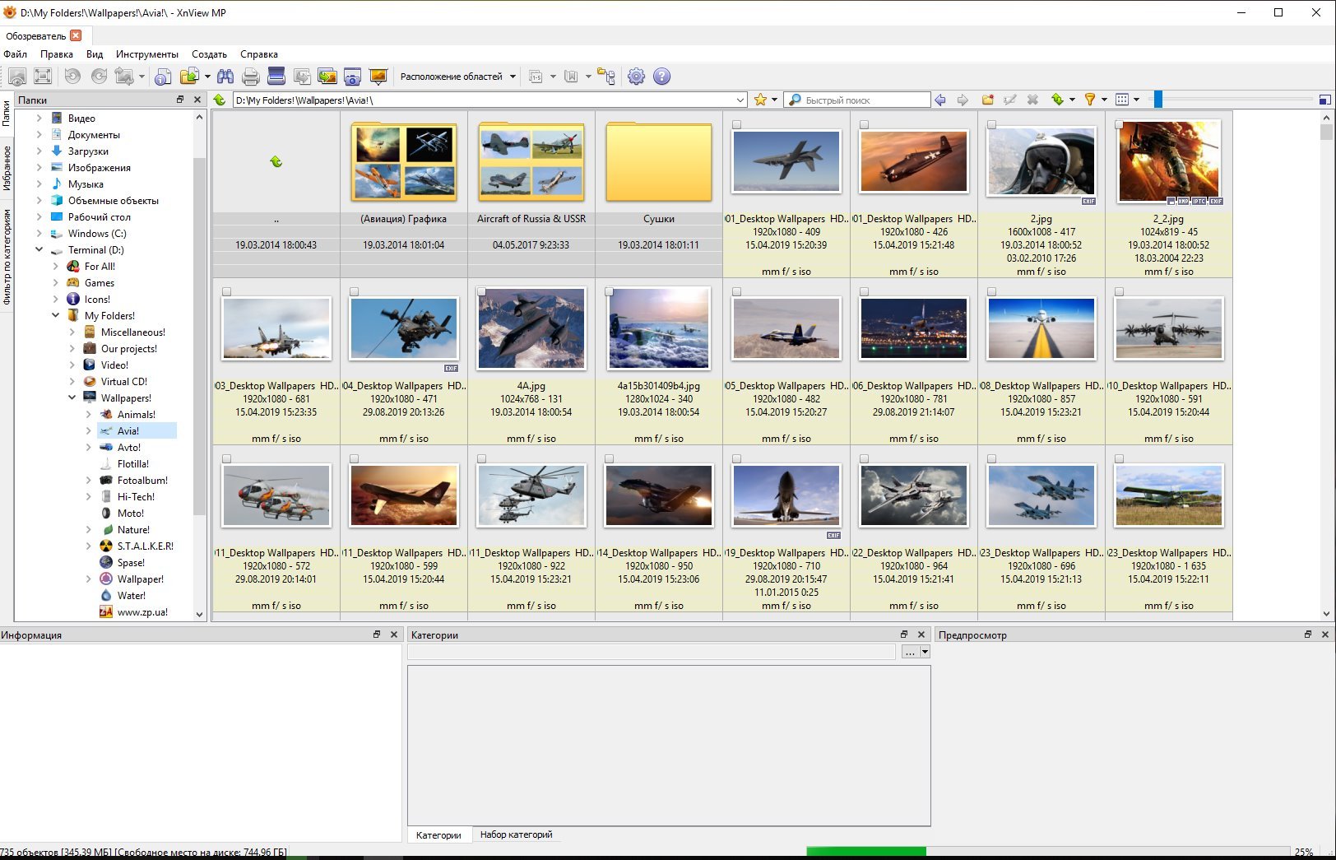
Task: Click the Print icon in toolbar
Action: click(x=251, y=77)
